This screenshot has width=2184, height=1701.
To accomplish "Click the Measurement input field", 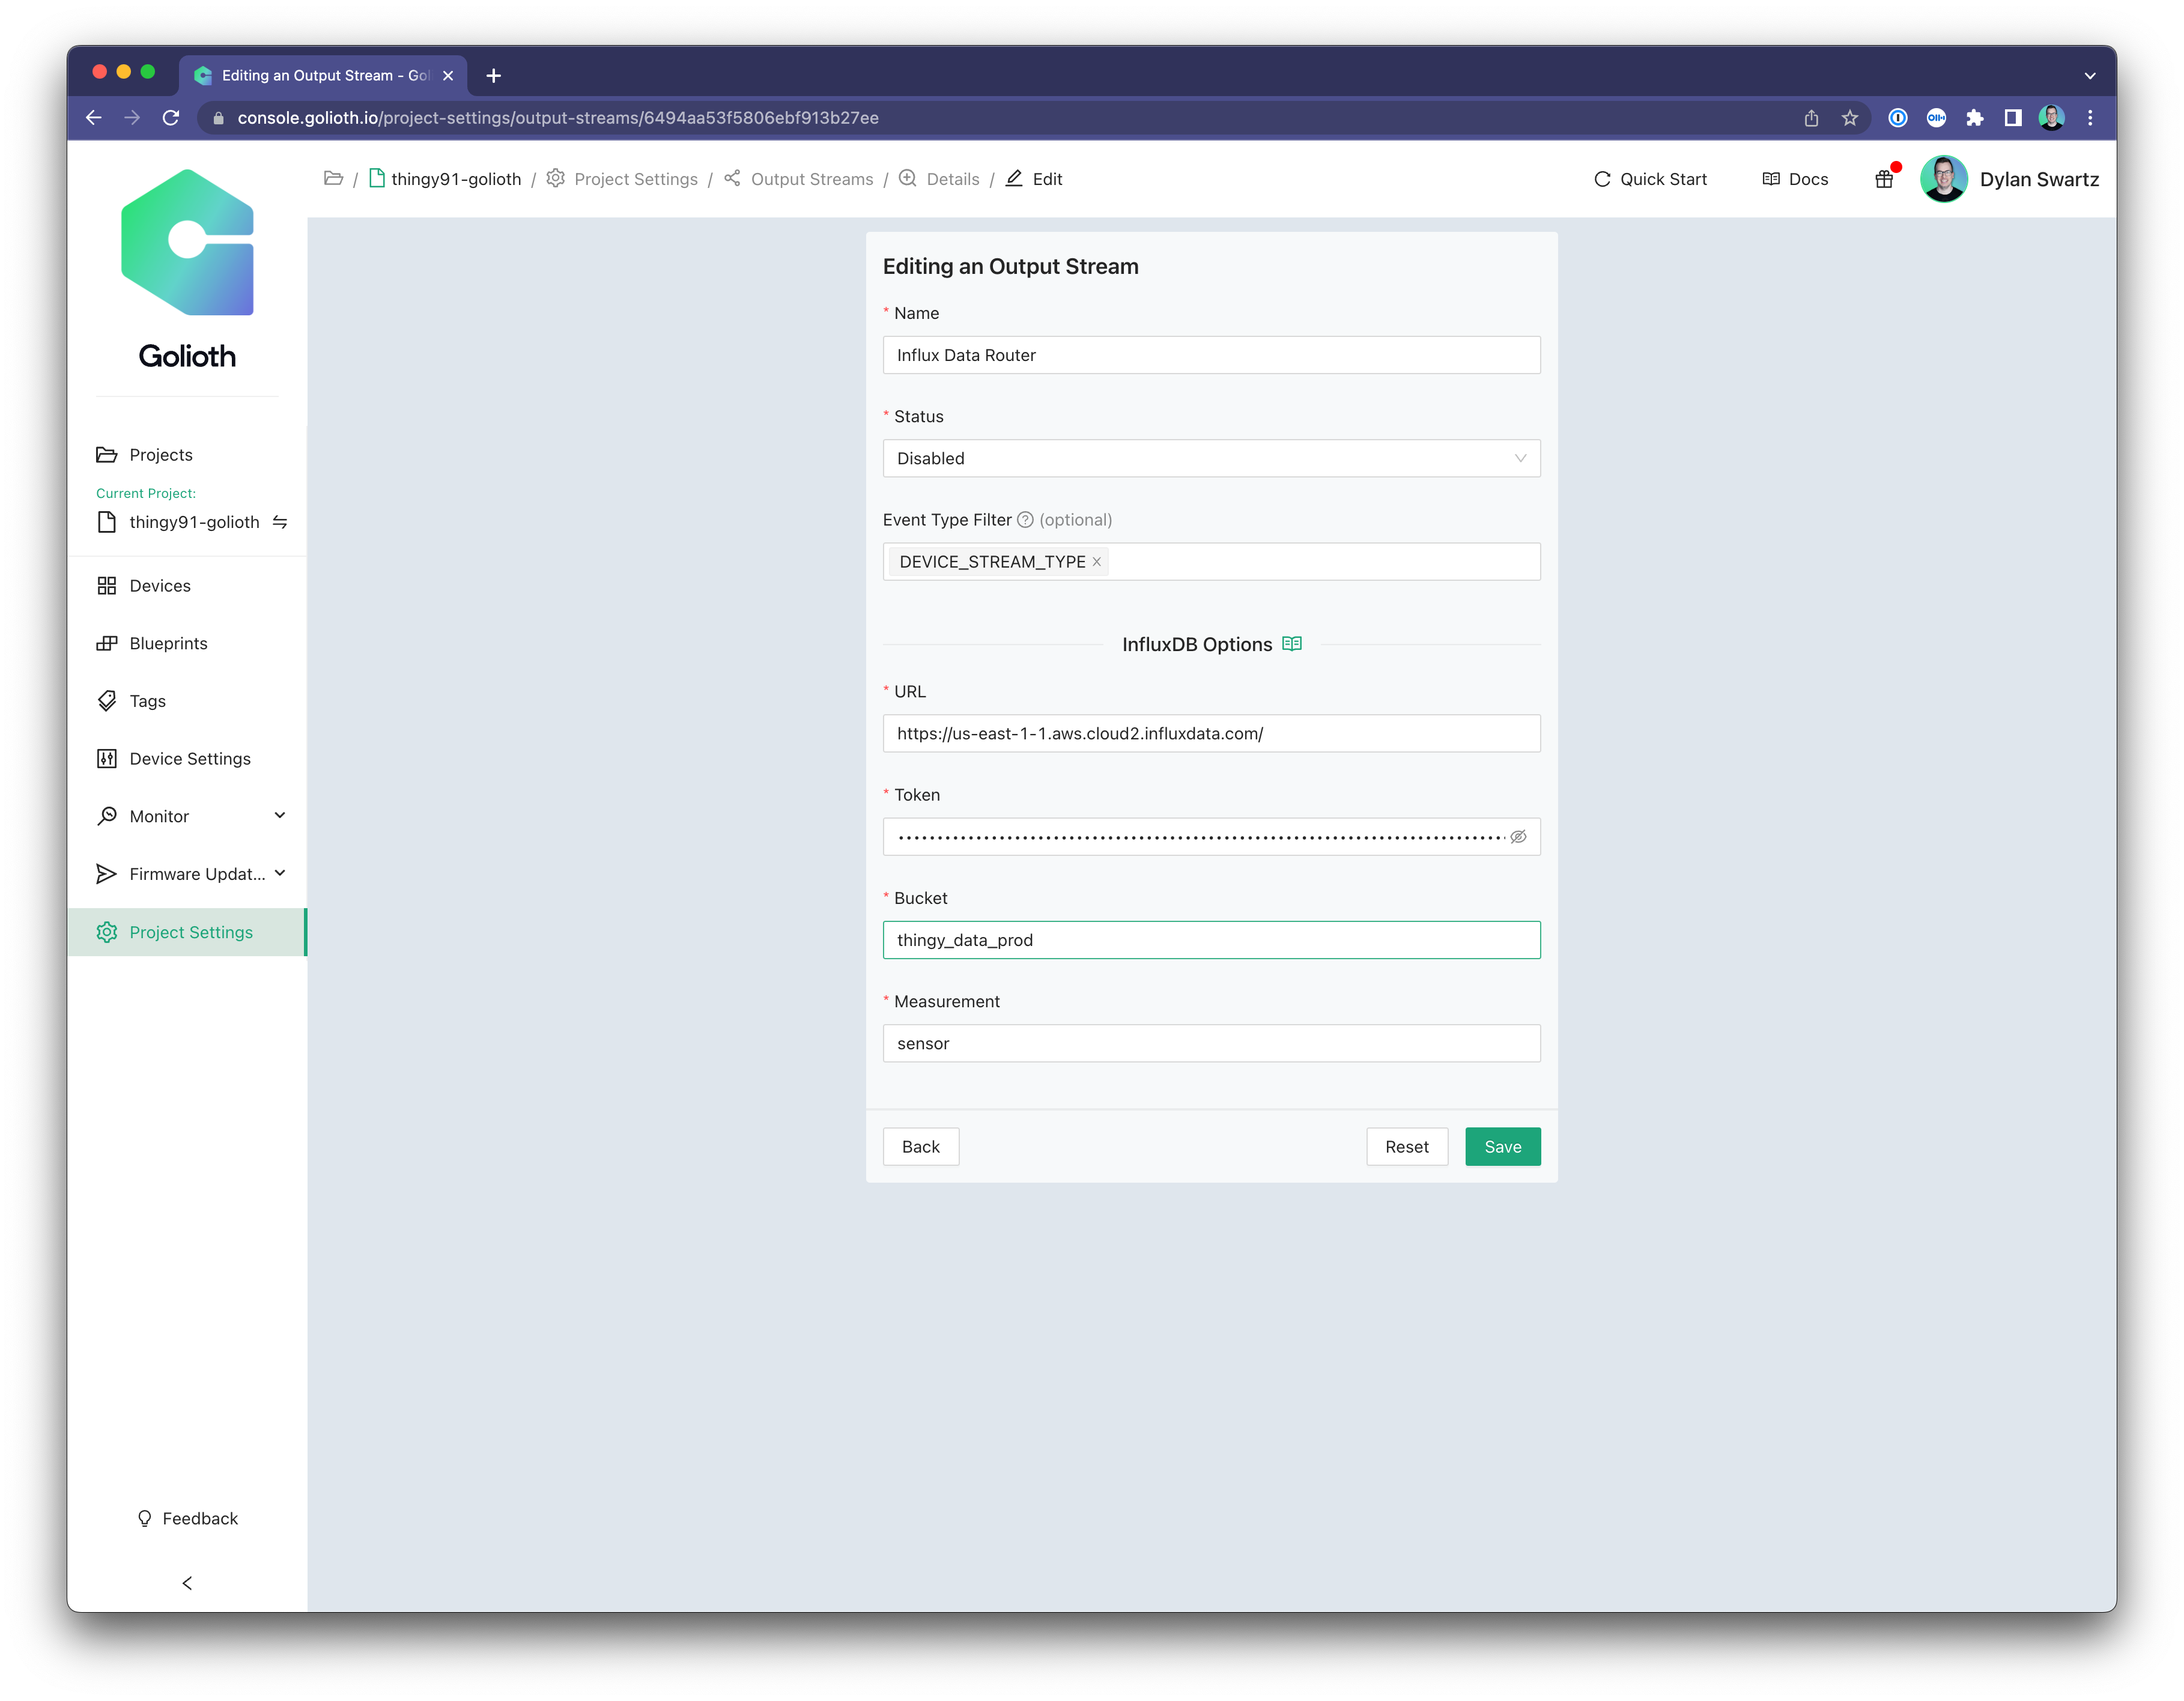I will [1211, 1043].
